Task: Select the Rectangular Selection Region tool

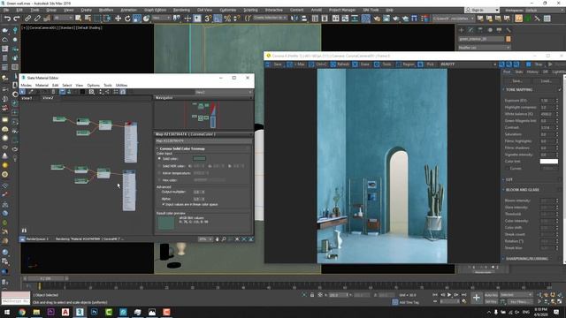Action: 97,18
